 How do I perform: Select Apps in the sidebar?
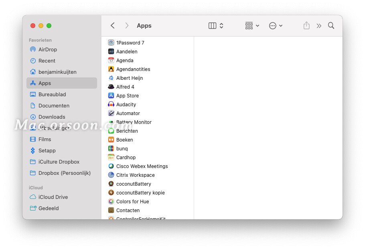point(62,83)
